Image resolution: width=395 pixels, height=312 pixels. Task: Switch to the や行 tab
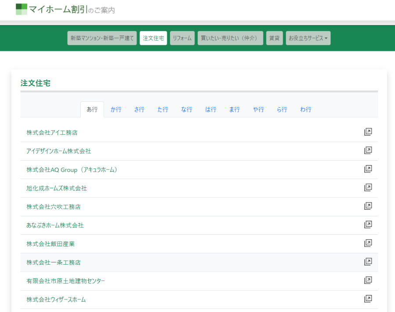(259, 110)
